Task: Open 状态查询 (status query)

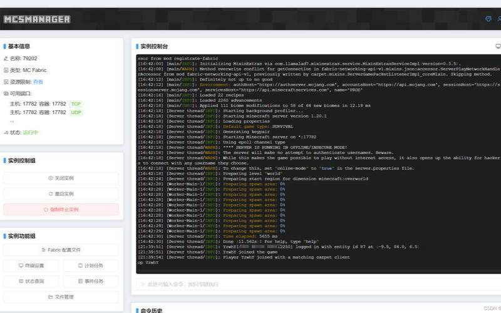Action: [x=31, y=281]
